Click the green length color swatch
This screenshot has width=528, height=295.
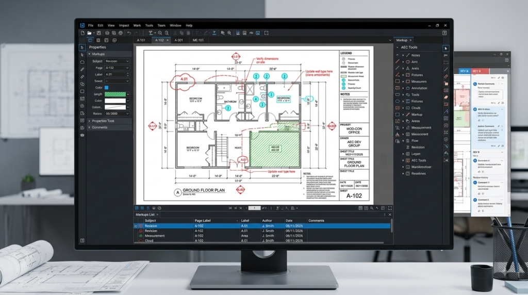pos(115,94)
